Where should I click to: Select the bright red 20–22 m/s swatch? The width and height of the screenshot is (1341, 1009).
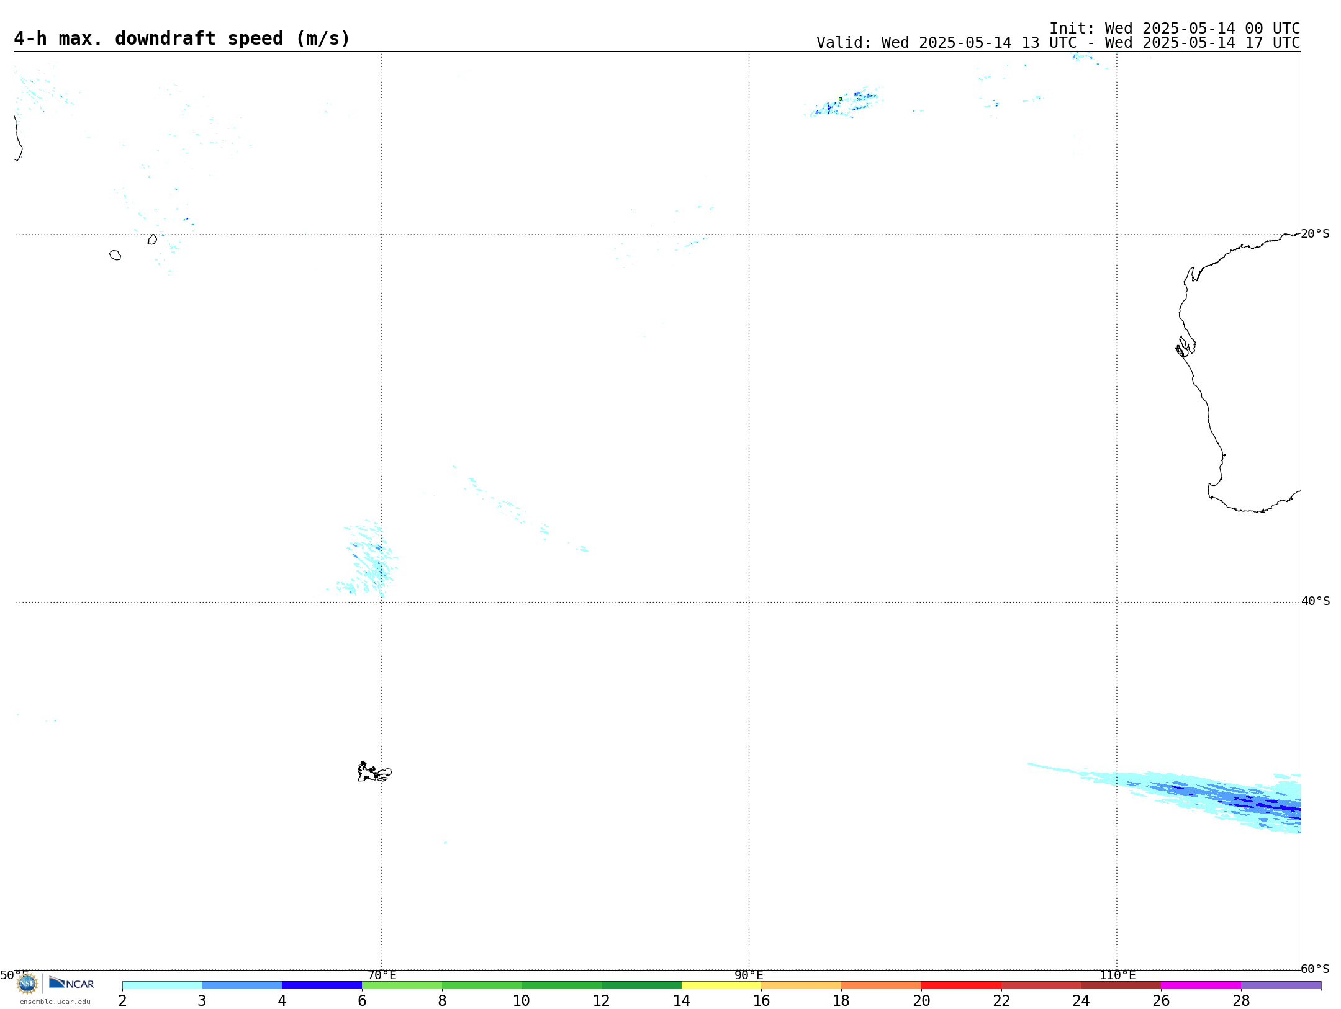pyautogui.click(x=961, y=985)
